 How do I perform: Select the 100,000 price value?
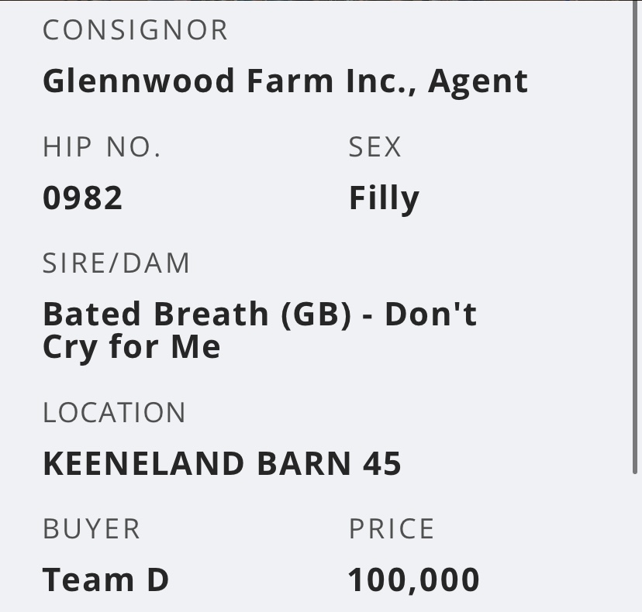click(414, 579)
